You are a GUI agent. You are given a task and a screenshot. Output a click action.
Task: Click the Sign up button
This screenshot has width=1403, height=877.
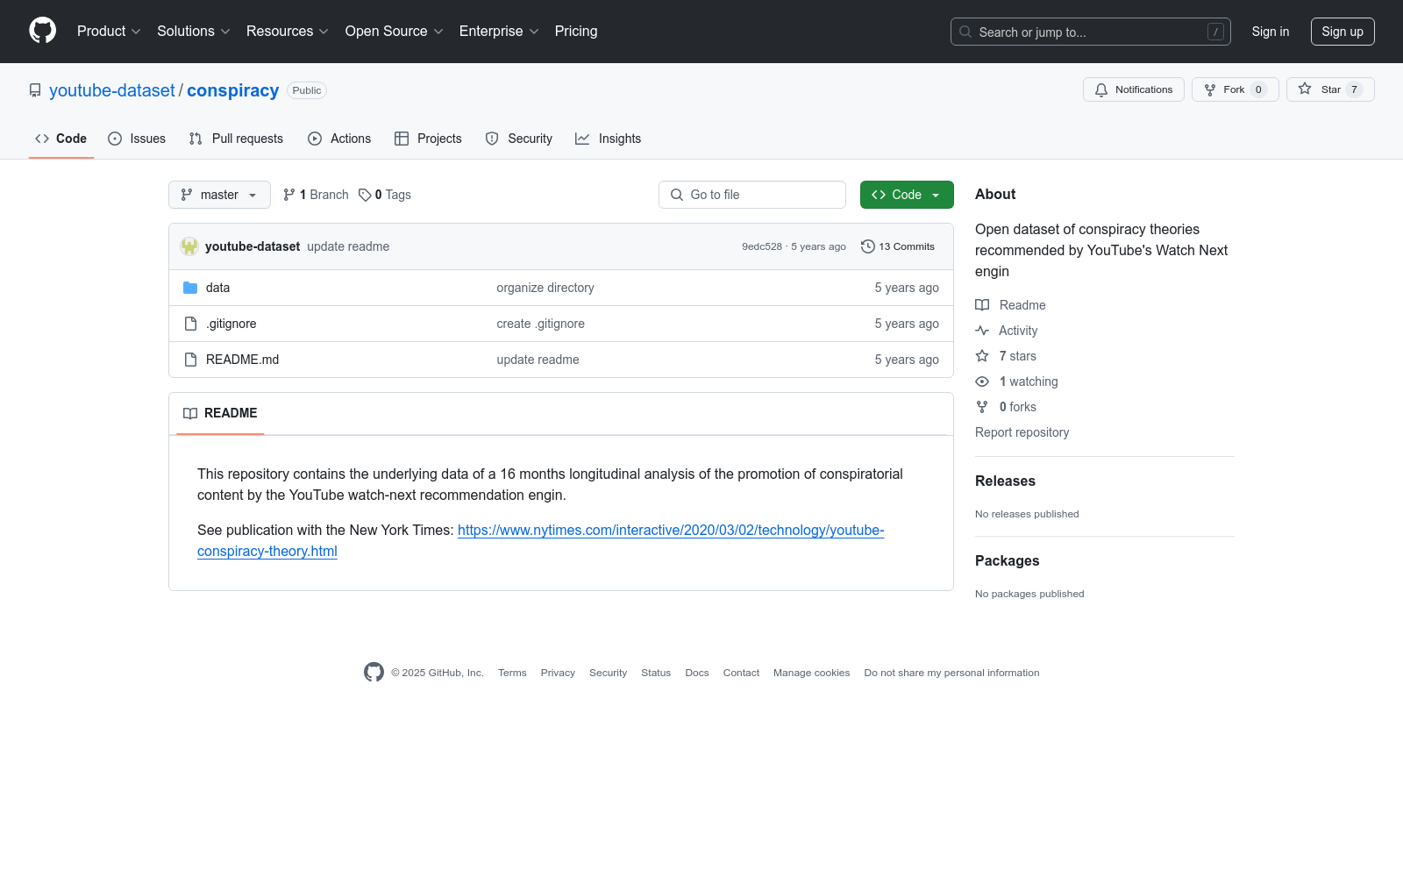click(x=1342, y=32)
